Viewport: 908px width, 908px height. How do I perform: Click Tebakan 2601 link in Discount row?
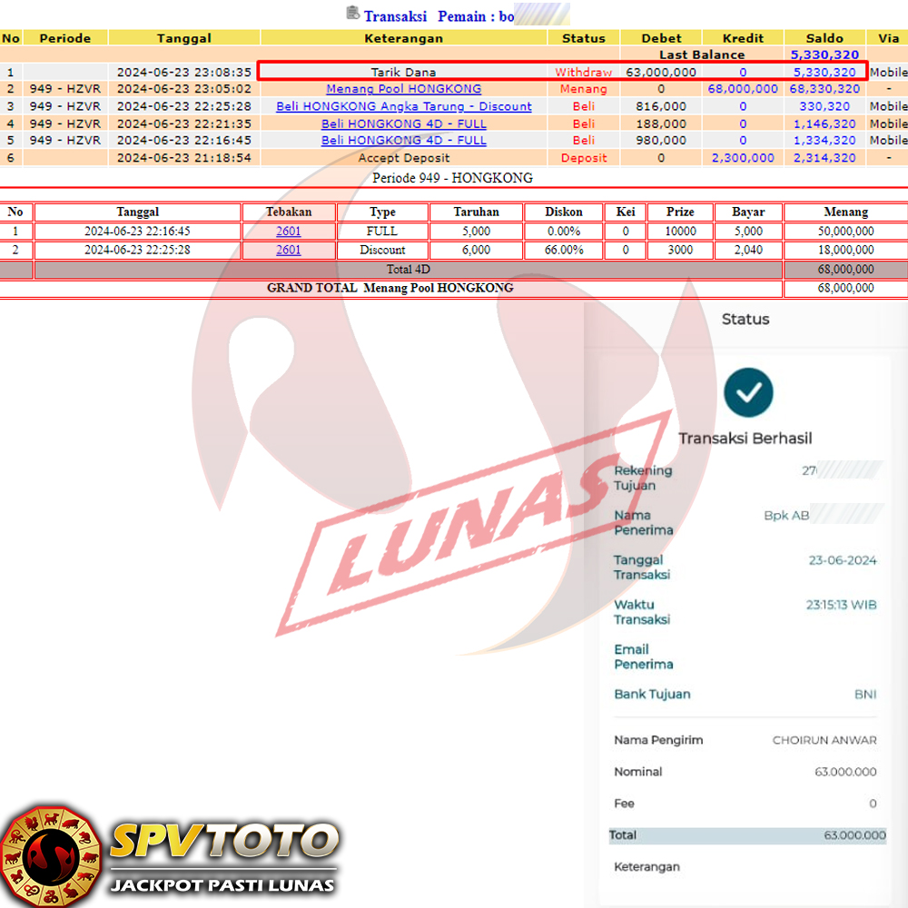pyautogui.click(x=288, y=250)
